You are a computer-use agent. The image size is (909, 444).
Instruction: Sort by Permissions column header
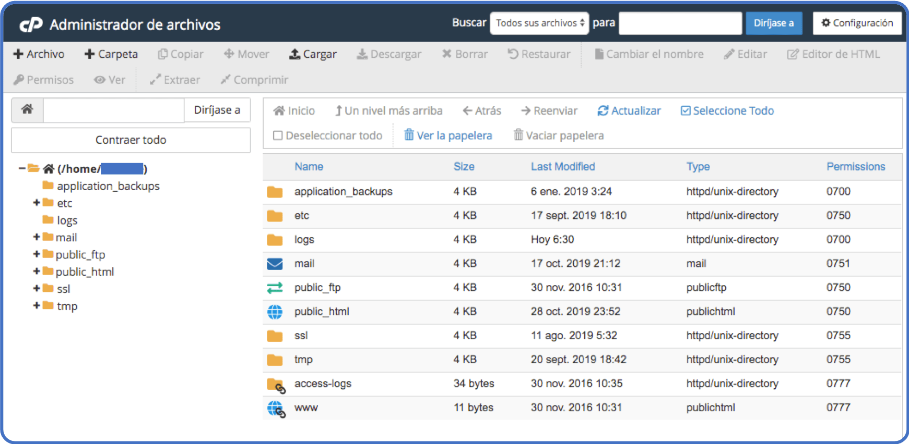pyautogui.click(x=856, y=167)
